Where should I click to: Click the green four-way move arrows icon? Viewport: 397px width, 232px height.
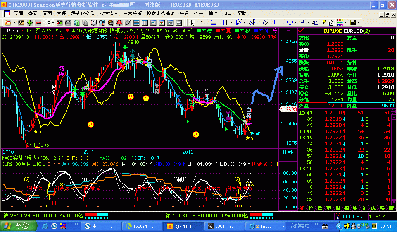pyautogui.click(x=30, y=22)
